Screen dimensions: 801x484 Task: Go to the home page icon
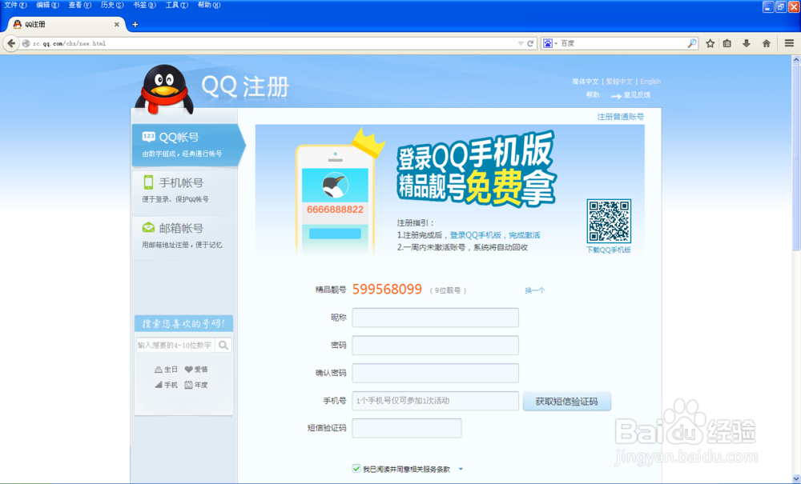click(767, 43)
